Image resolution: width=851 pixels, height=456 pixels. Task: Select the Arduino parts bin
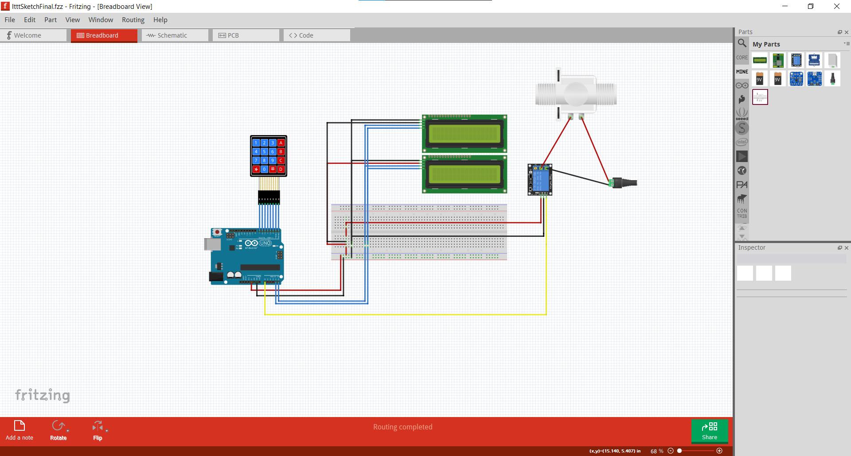coord(742,85)
